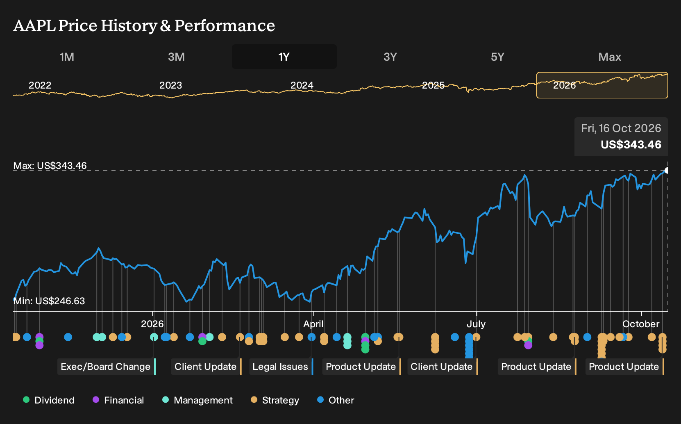Click the Min: US$246.63 label
The height and width of the screenshot is (424, 681).
tap(49, 301)
